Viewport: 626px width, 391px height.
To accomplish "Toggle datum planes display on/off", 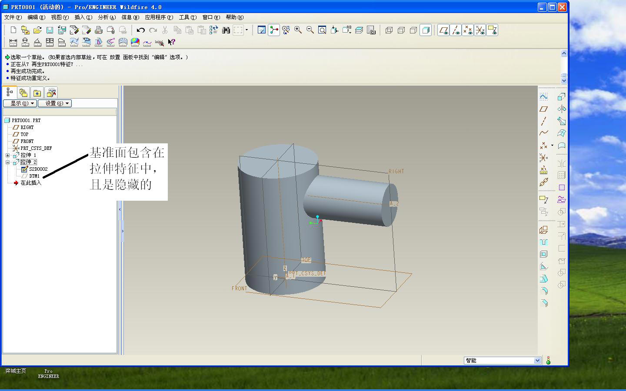I will (443, 30).
